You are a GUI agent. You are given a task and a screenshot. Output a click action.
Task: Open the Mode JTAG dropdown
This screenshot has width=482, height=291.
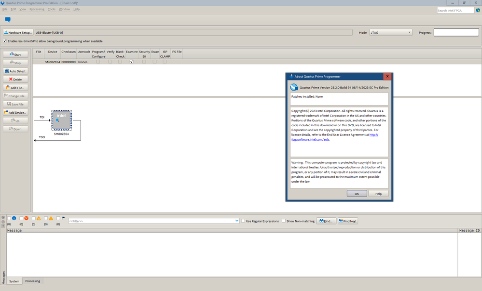(390, 32)
